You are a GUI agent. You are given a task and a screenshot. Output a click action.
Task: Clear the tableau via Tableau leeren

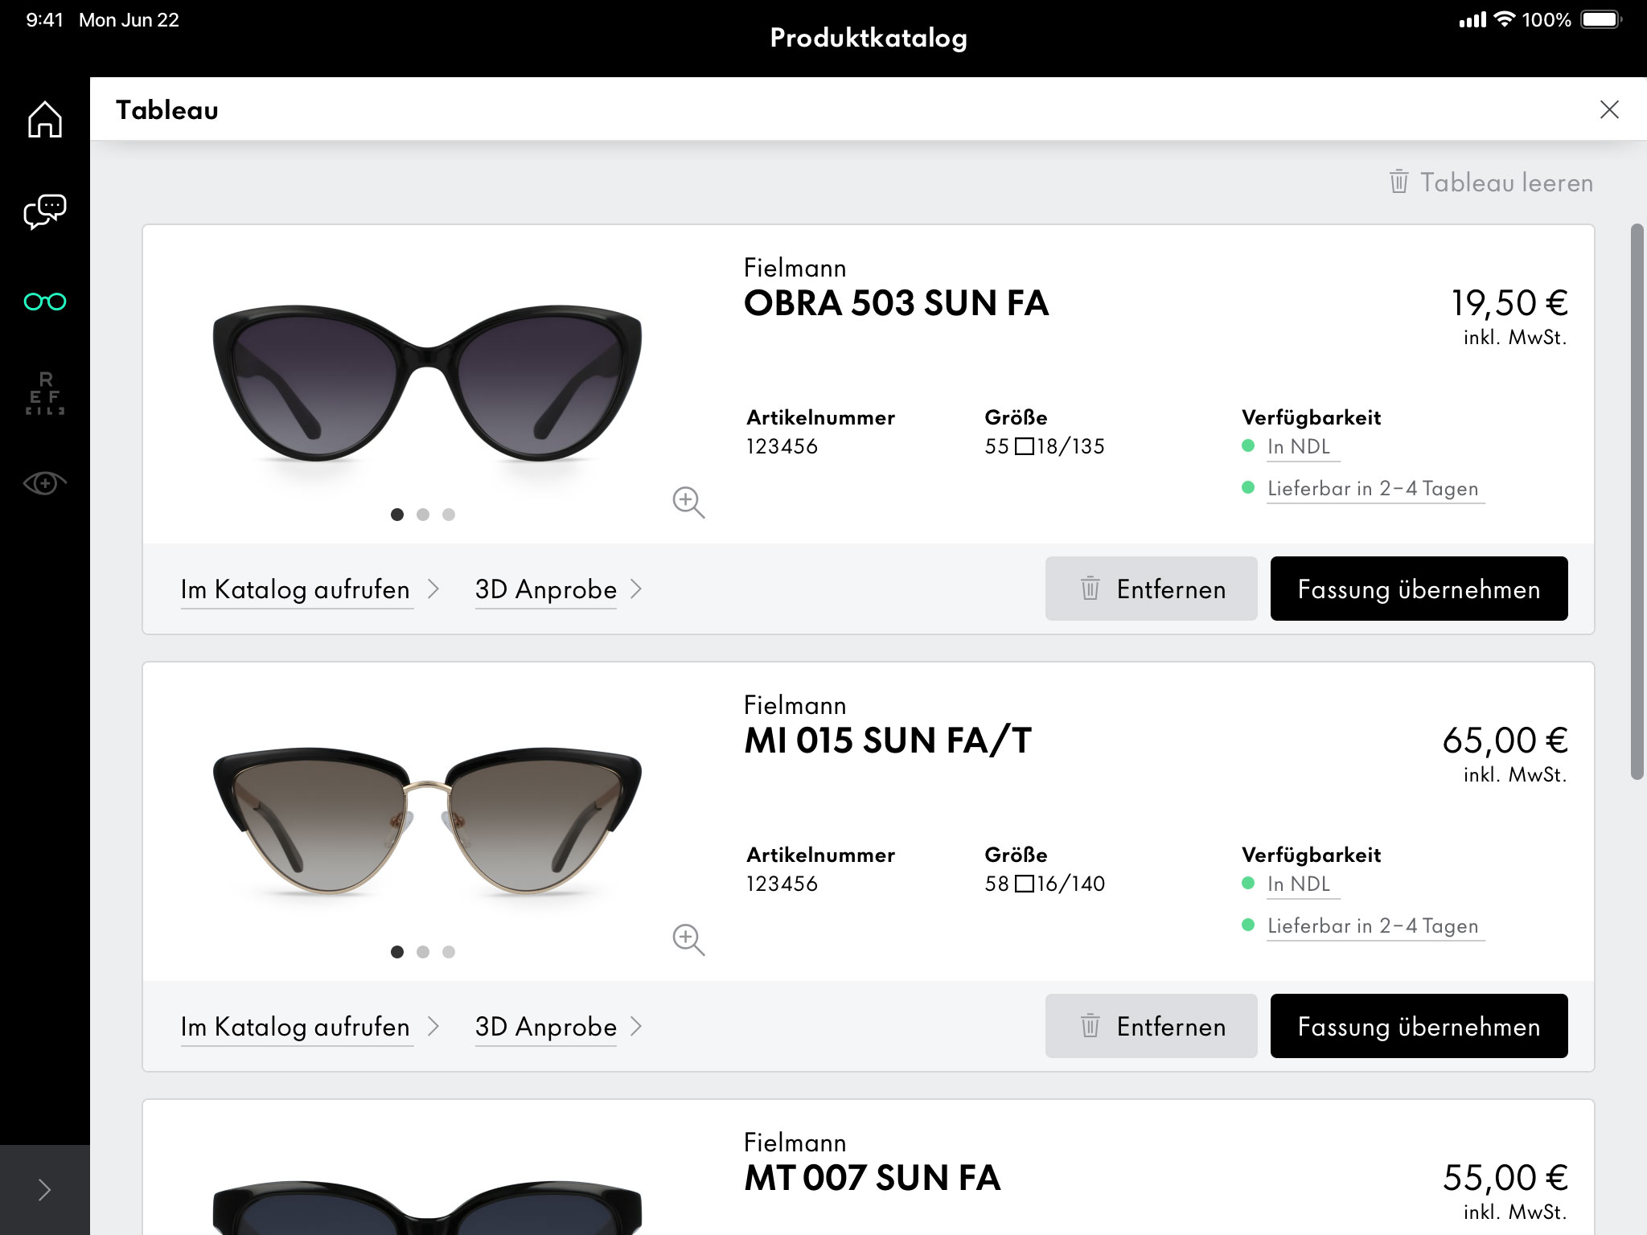pyautogui.click(x=1505, y=182)
